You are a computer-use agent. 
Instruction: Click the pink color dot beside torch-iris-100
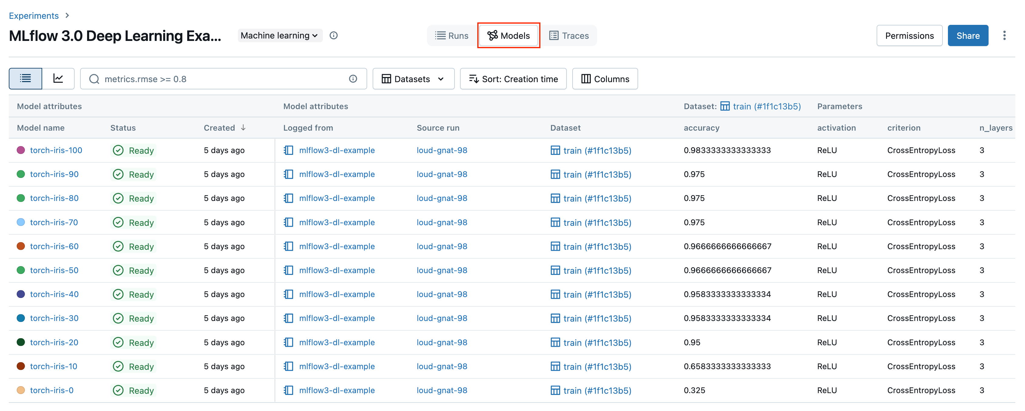[x=21, y=150]
